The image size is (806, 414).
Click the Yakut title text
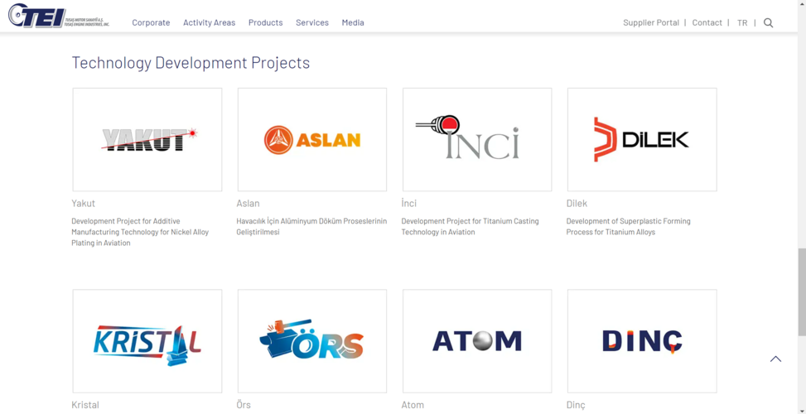[x=84, y=204]
